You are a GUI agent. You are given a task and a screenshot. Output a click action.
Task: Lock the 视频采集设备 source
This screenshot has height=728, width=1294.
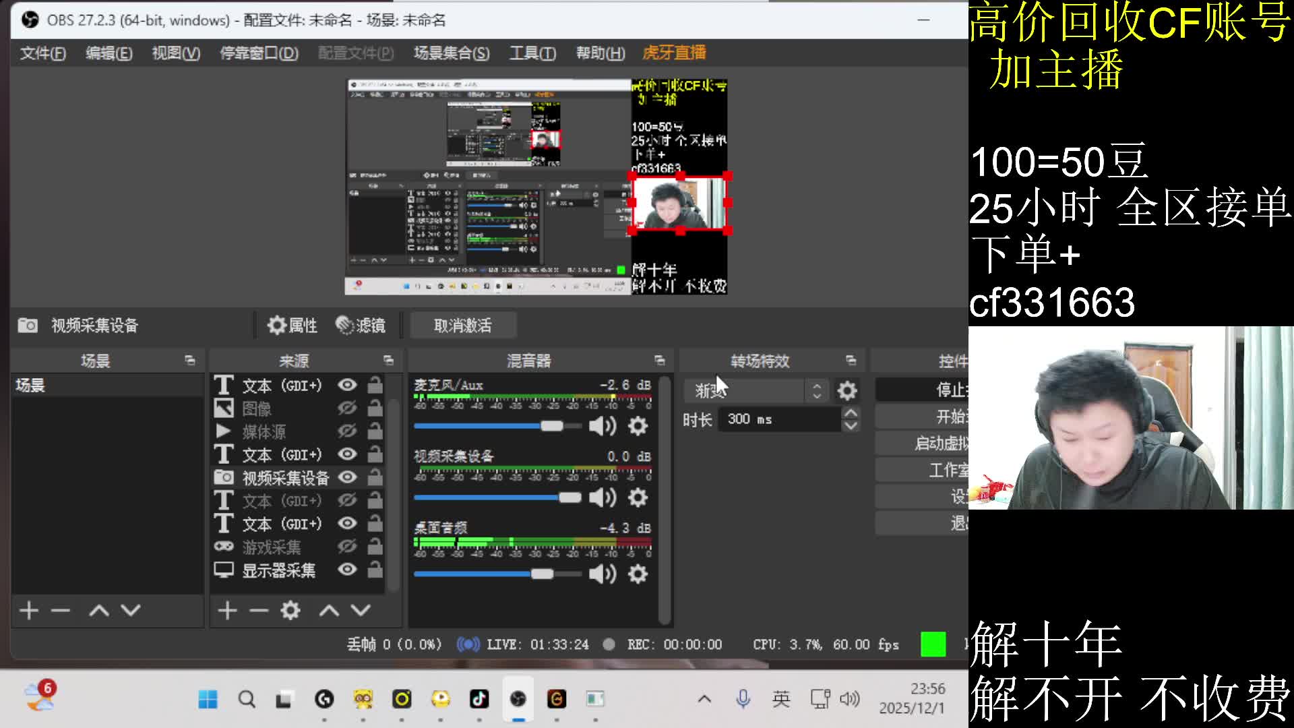375,477
